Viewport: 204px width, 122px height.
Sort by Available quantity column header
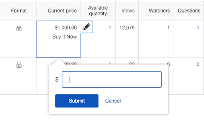point(98,11)
